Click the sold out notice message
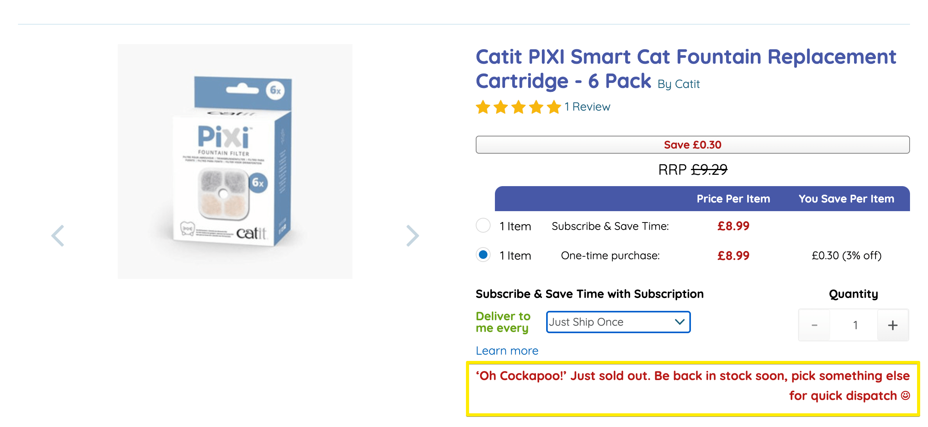The height and width of the screenshot is (427, 928). coord(692,386)
